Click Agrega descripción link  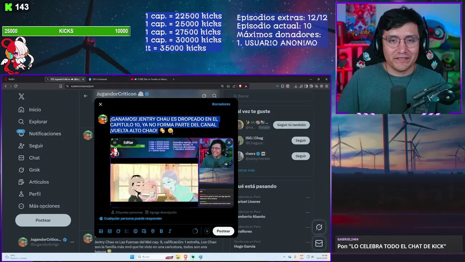pyautogui.click(x=161, y=212)
